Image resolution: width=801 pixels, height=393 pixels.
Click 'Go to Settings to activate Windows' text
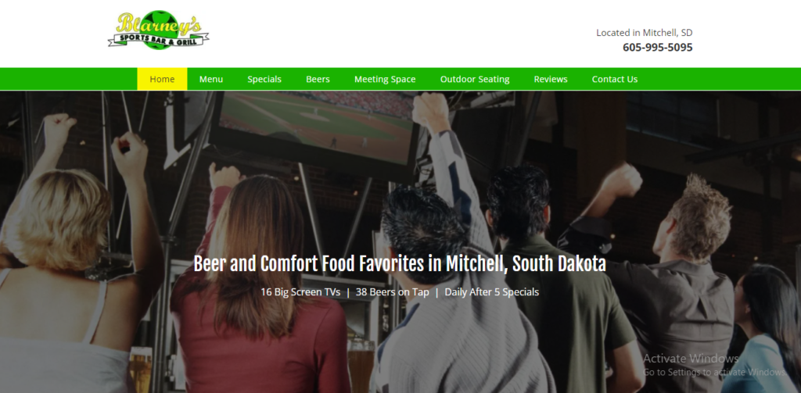pyautogui.click(x=713, y=372)
